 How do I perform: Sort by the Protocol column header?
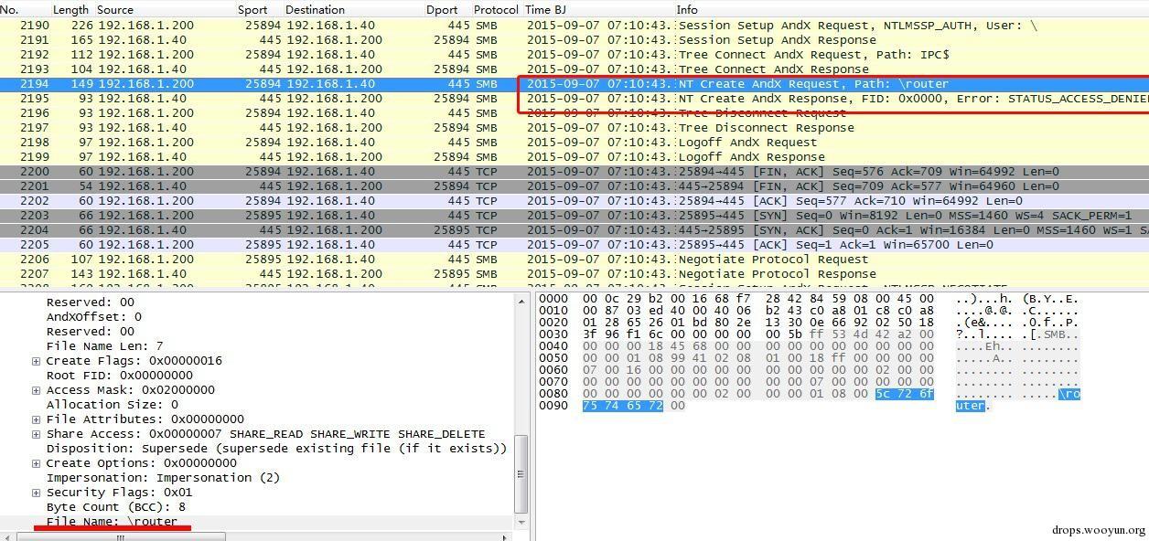pos(496,9)
